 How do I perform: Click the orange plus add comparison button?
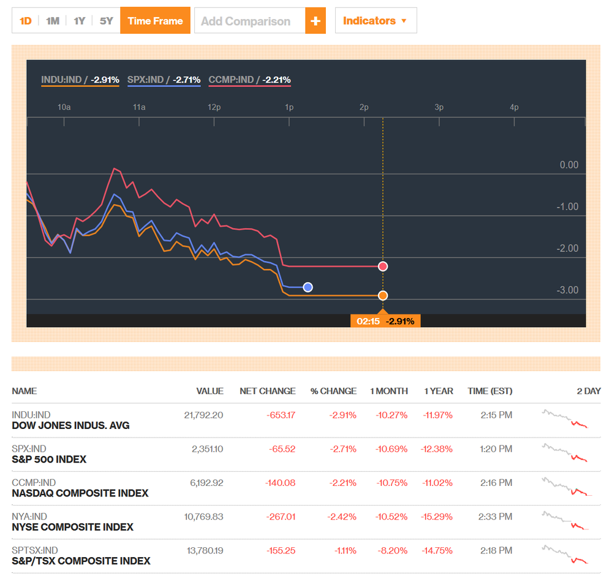click(315, 21)
